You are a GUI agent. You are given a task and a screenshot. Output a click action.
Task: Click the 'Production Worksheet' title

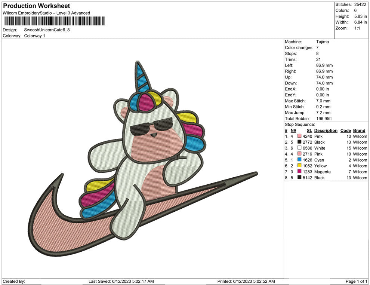pyautogui.click(x=37, y=6)
